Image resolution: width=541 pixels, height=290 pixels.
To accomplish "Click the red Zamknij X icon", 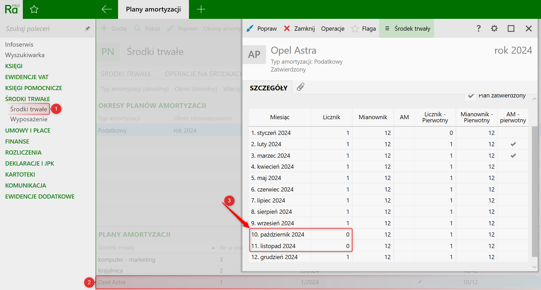I will tap(287, 28).
